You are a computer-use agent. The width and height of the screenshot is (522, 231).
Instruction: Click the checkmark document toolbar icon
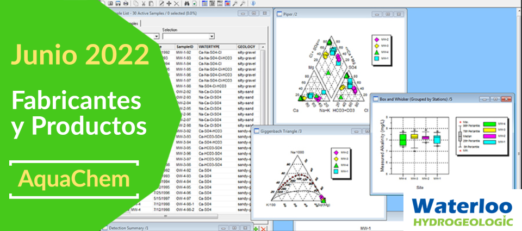(x=195, y=3)
